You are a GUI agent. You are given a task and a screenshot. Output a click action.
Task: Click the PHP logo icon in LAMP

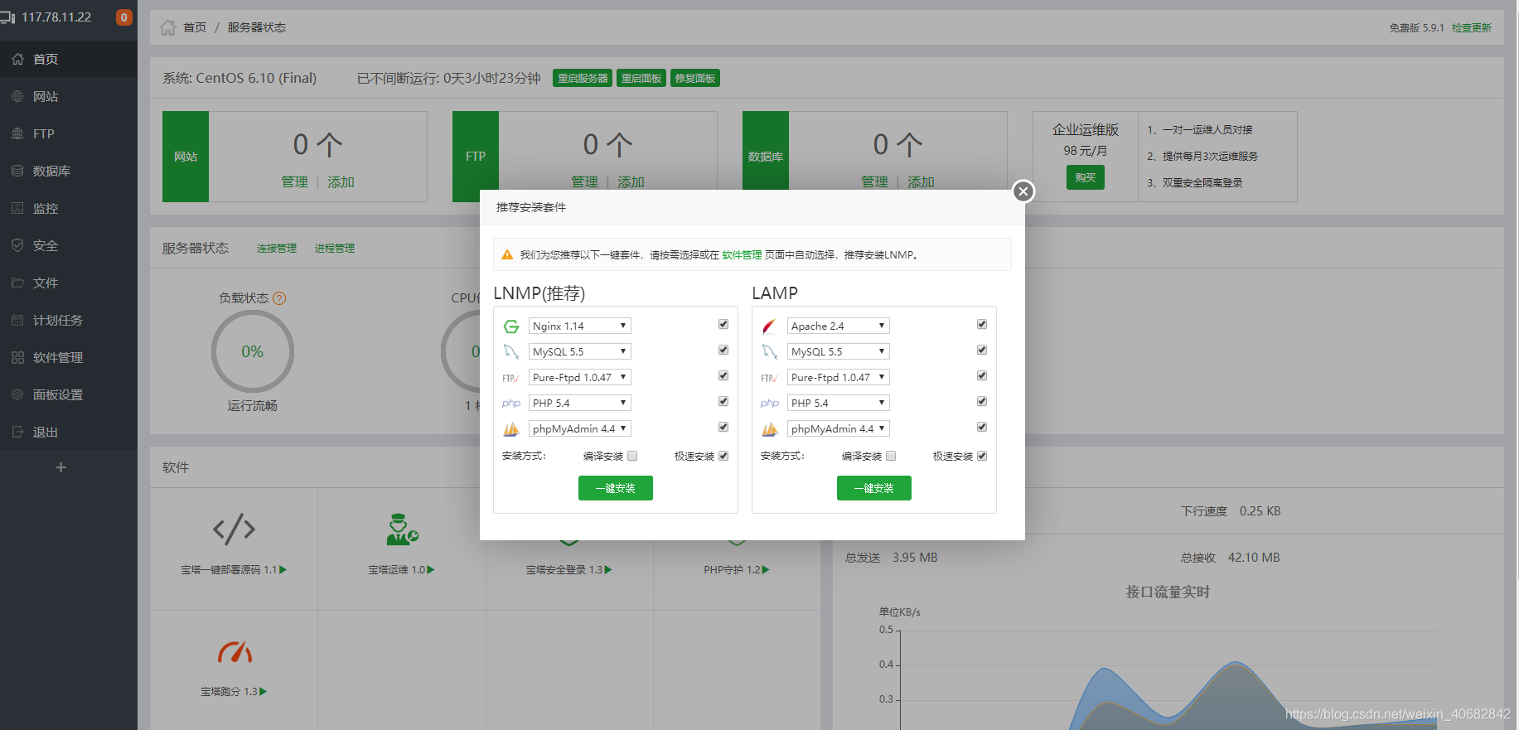tap(770, 404)
